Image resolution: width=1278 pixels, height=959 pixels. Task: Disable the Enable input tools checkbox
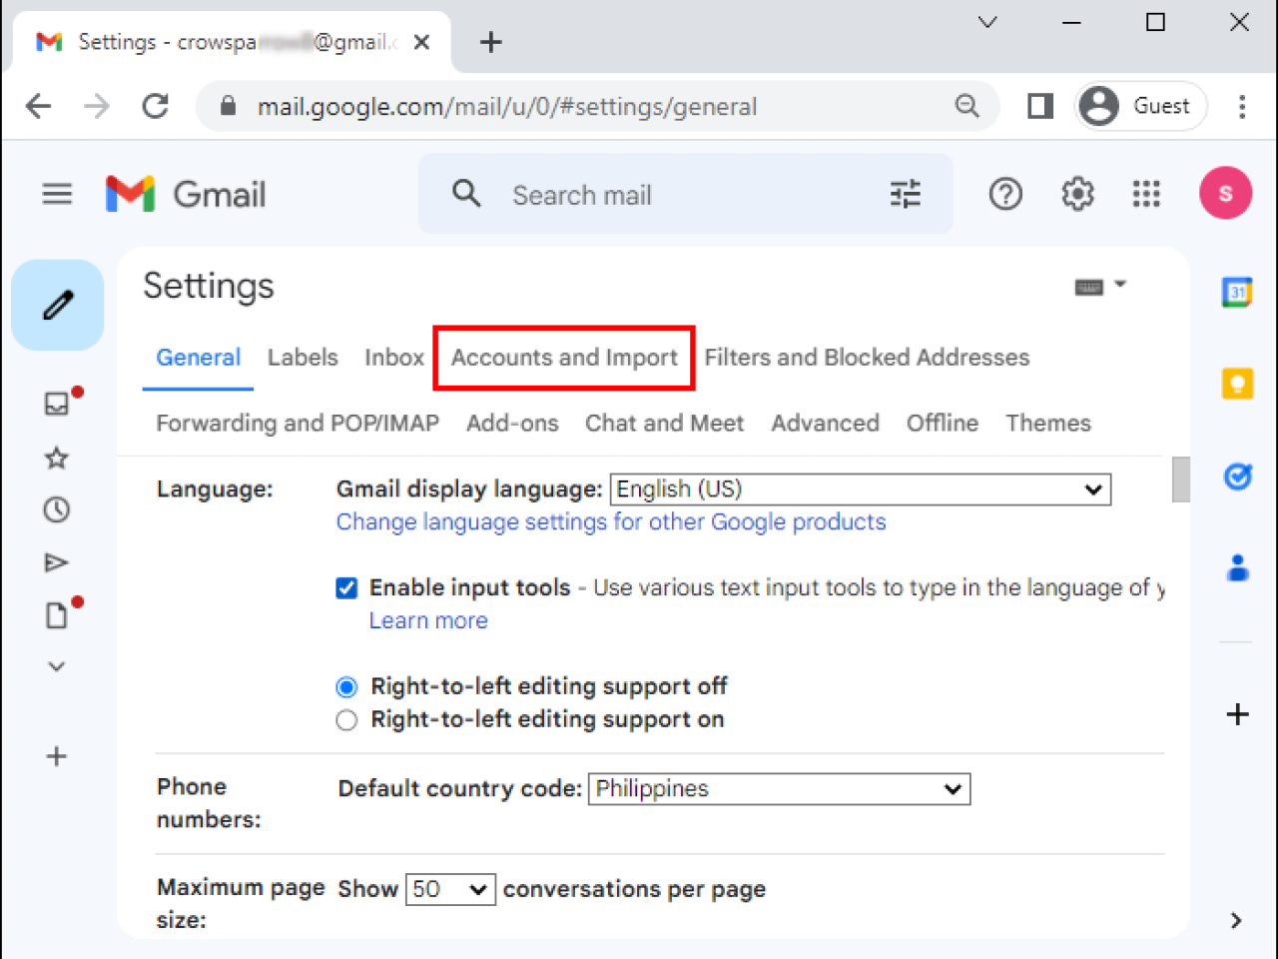tap(346, 588)
